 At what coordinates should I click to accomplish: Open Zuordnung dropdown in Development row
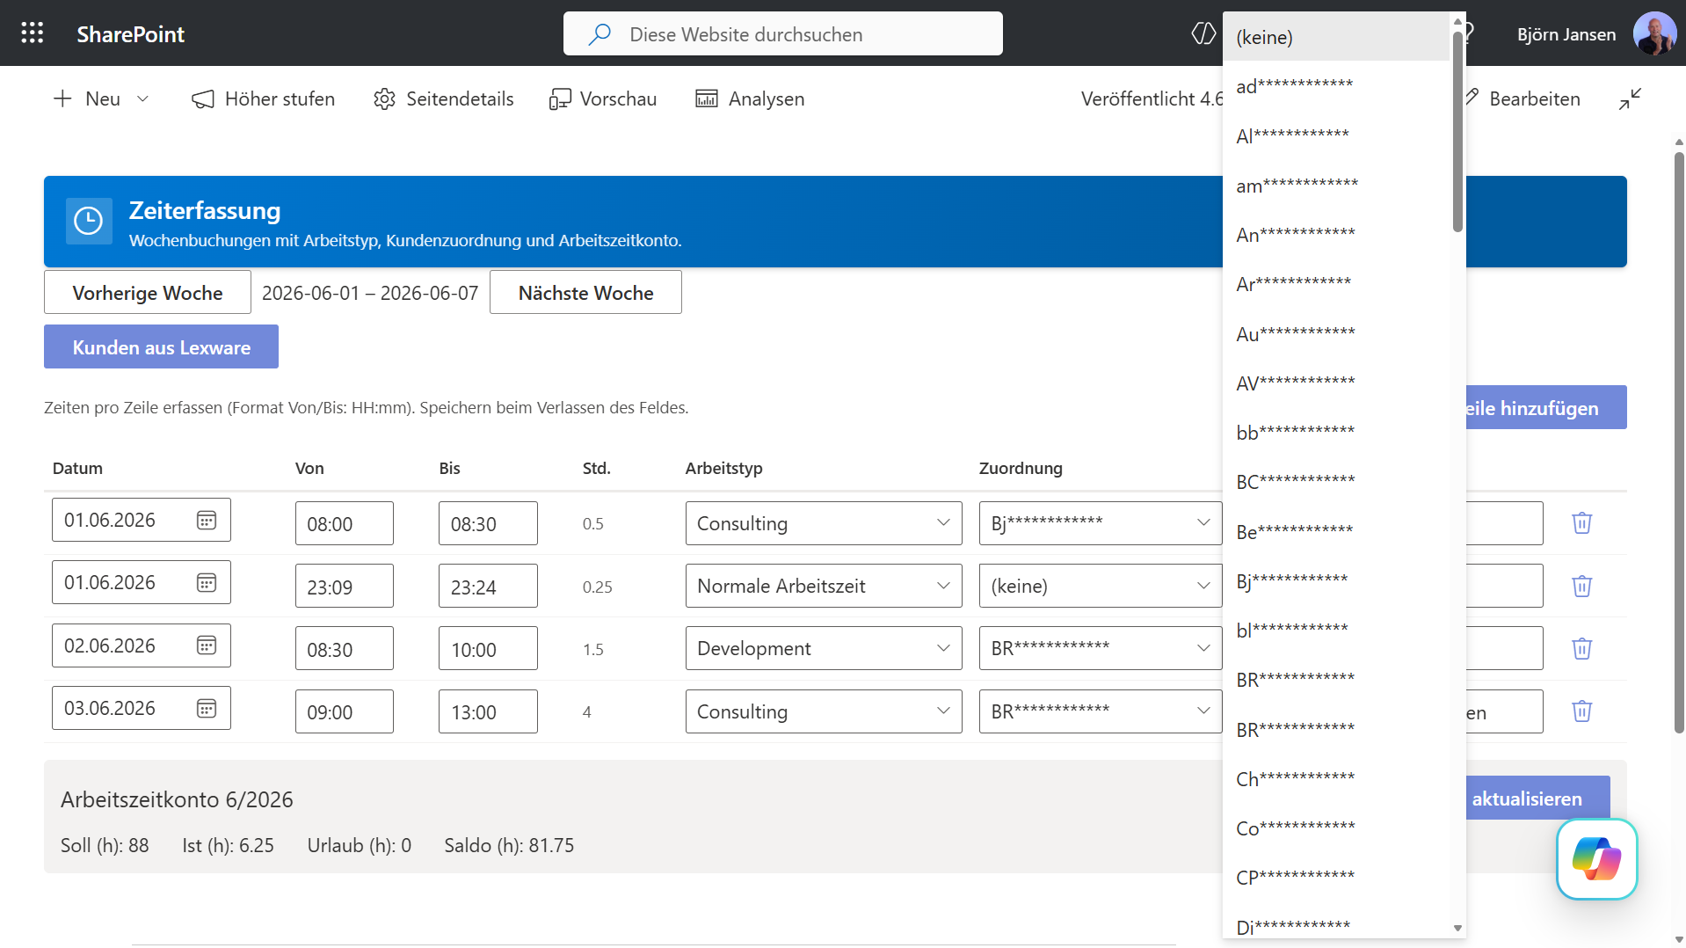click(1101, 648)
